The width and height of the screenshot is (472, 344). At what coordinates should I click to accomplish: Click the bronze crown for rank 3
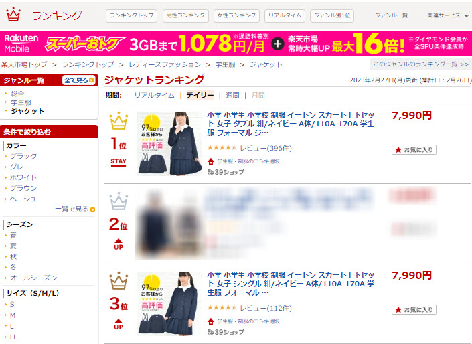119,281
